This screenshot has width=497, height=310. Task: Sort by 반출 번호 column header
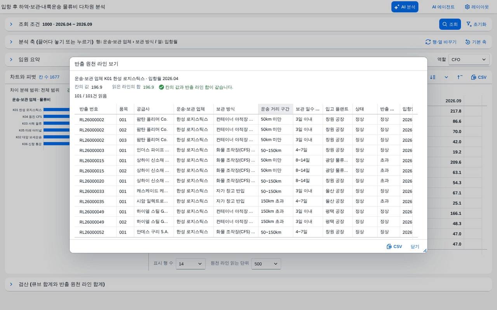pyautogui.click(x=96, y=109)
